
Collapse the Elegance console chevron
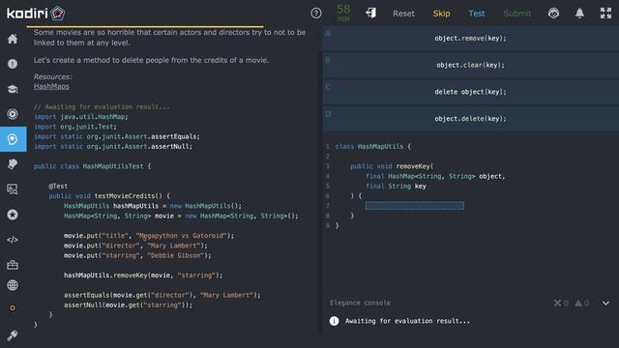click(x=605, y=303)
